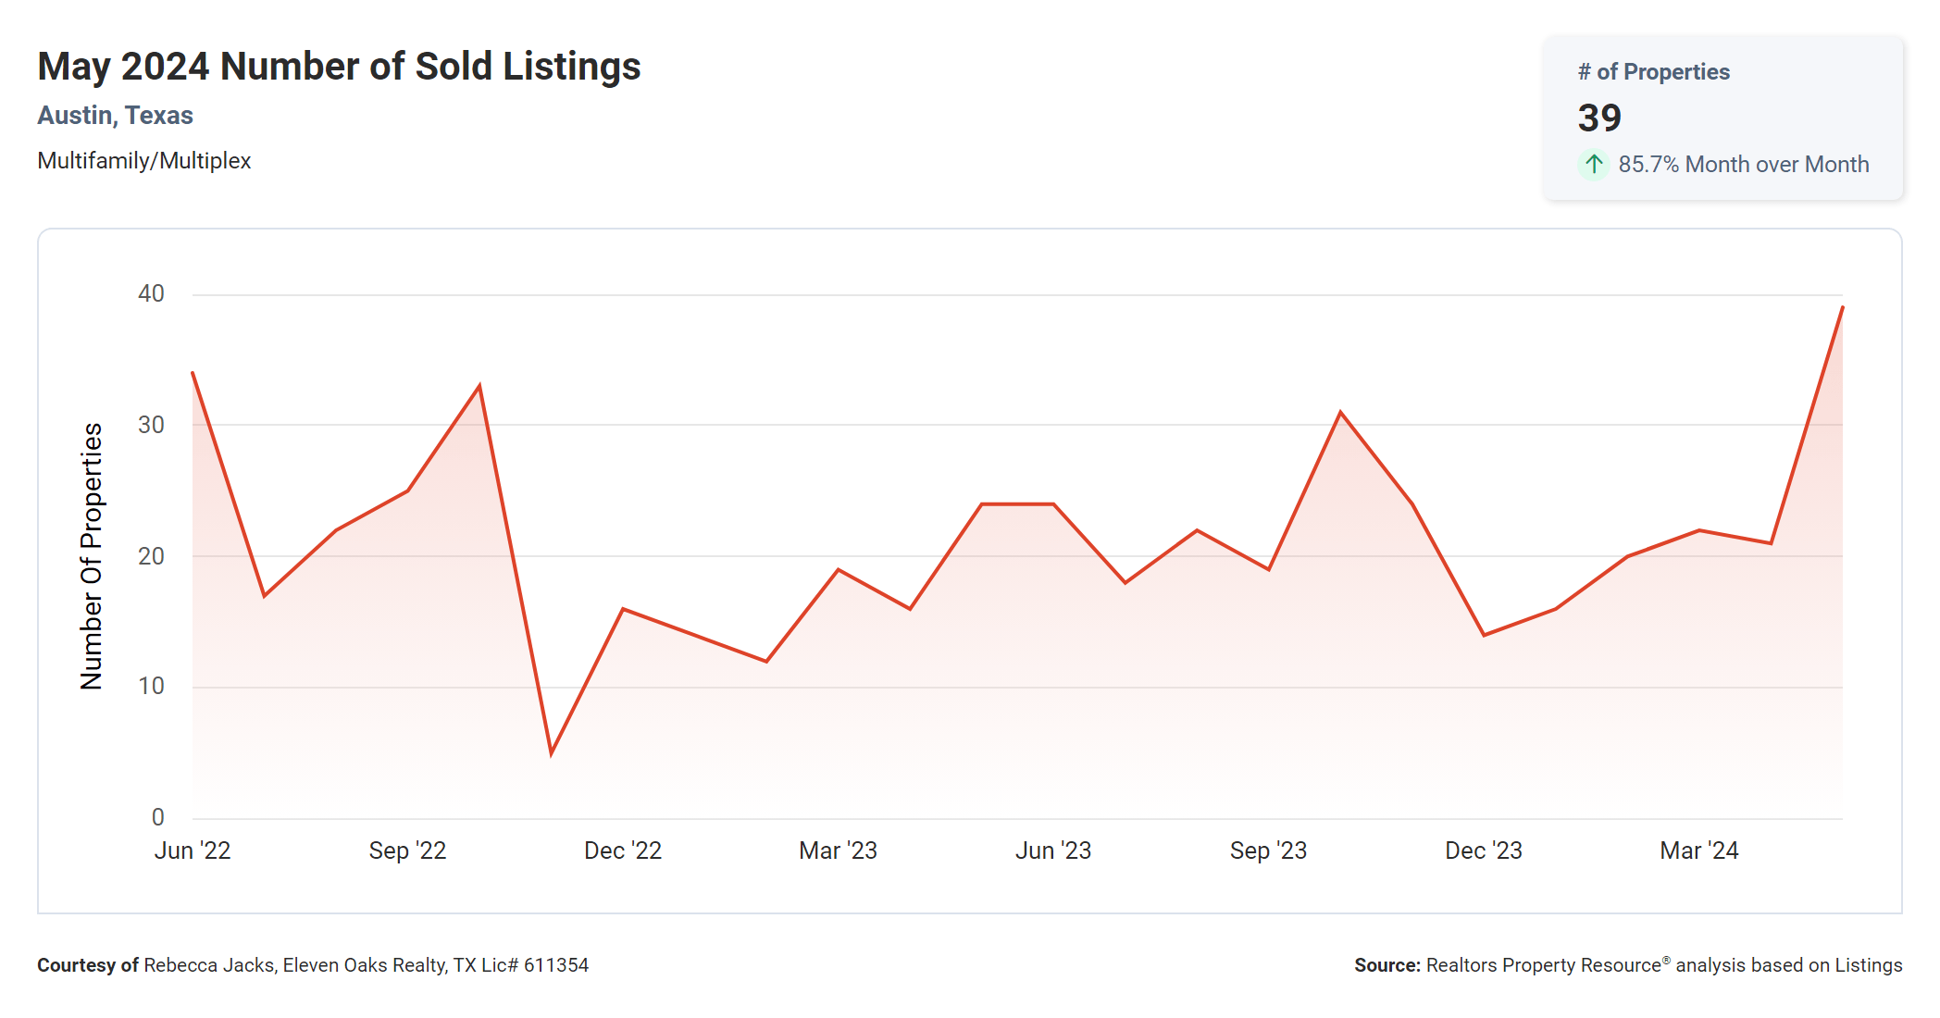
Task: Click the Dec '22 x-axis label
Action: coord(623,850)
